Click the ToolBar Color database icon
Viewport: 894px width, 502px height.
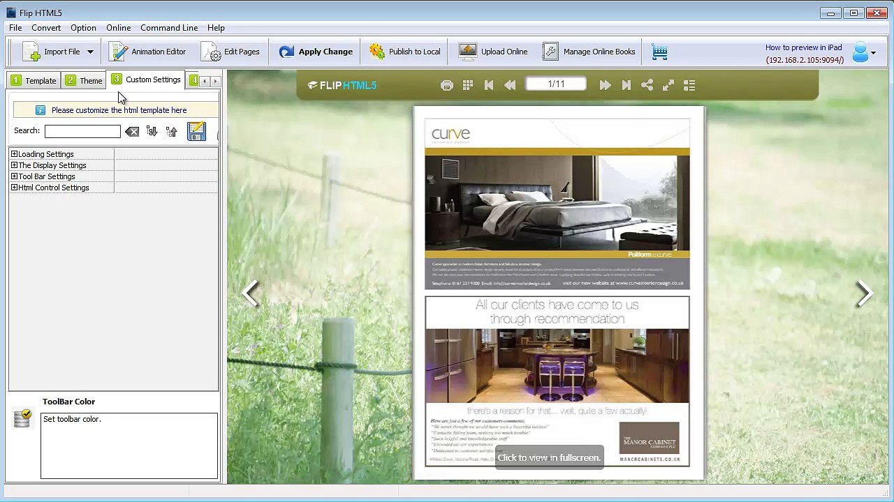22,418
